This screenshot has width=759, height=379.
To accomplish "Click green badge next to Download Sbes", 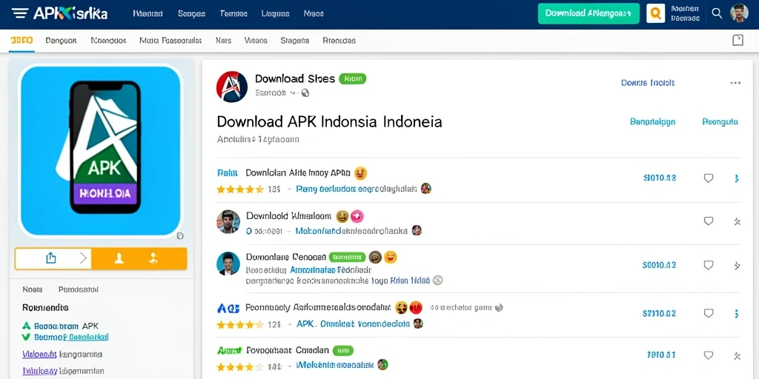I will (352, 78).
